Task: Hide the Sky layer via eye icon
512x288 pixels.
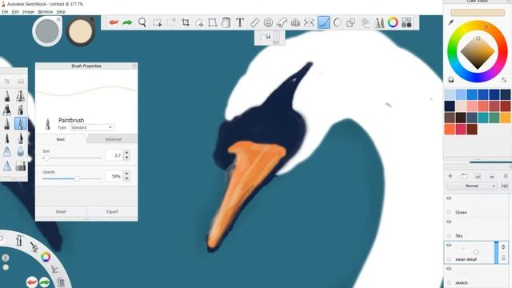Action: (x=449, y=222)
